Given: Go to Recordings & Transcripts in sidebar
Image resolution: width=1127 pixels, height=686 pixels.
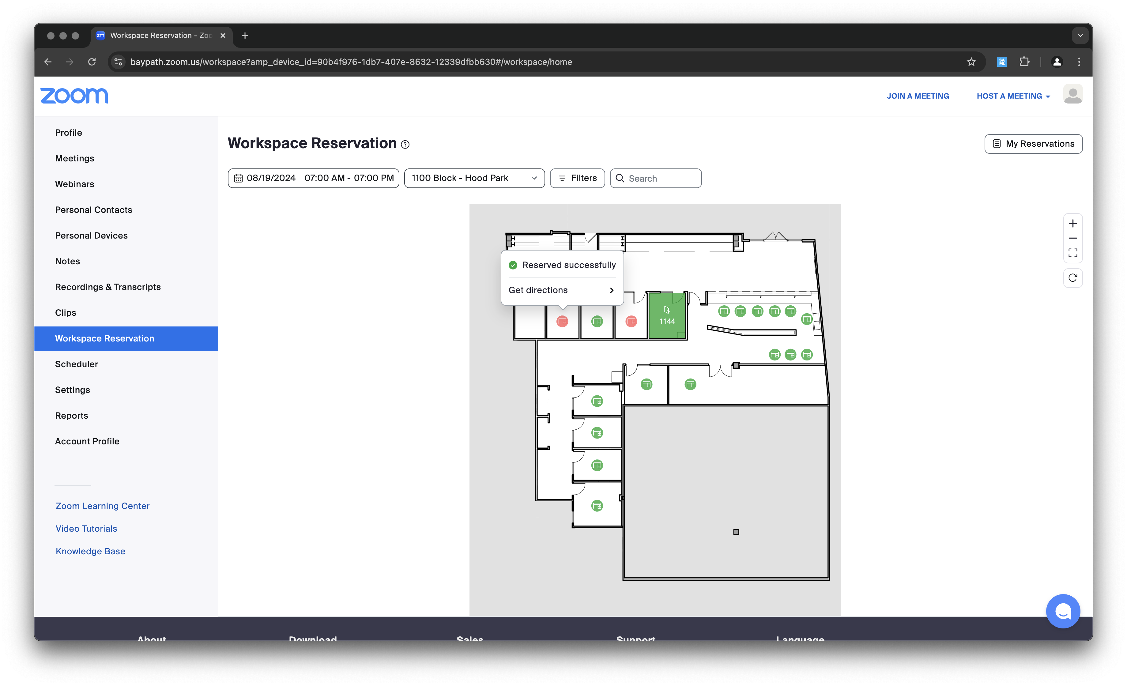Looking at the screenshot, I should pyautogui.click(x=108, y=287).
